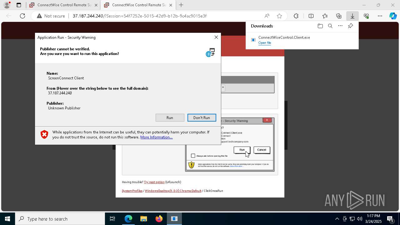Refresh the page
400x225 pixels.
tap(22, 16)
